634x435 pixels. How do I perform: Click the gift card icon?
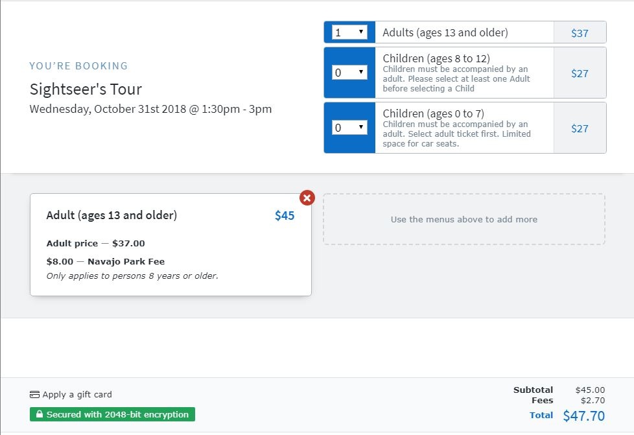point(35,395)
